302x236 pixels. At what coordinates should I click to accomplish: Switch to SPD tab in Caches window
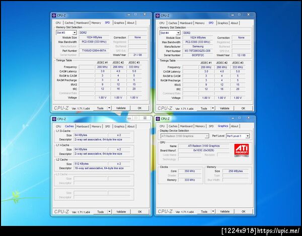(x=108, y=126)
